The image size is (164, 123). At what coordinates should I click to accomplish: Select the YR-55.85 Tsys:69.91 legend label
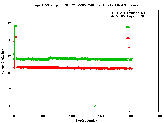[x=128, y=16]
